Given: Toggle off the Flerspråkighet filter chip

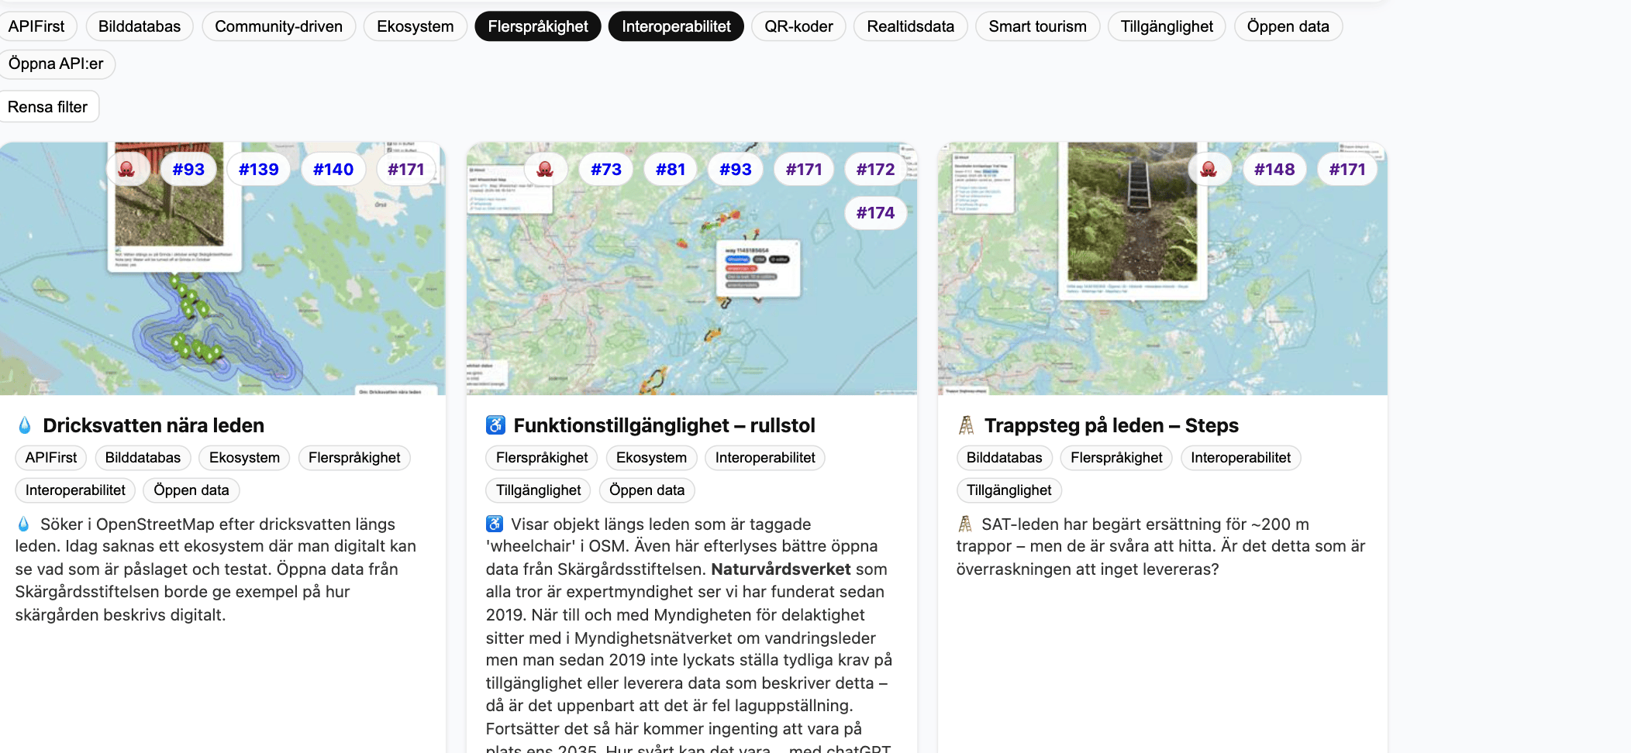Looking at the screenshot, I should [537, 26].
